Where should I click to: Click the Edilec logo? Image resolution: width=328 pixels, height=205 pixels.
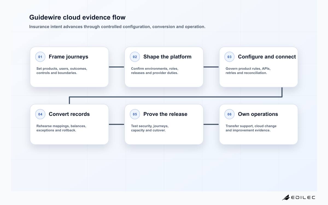[298, 197]
